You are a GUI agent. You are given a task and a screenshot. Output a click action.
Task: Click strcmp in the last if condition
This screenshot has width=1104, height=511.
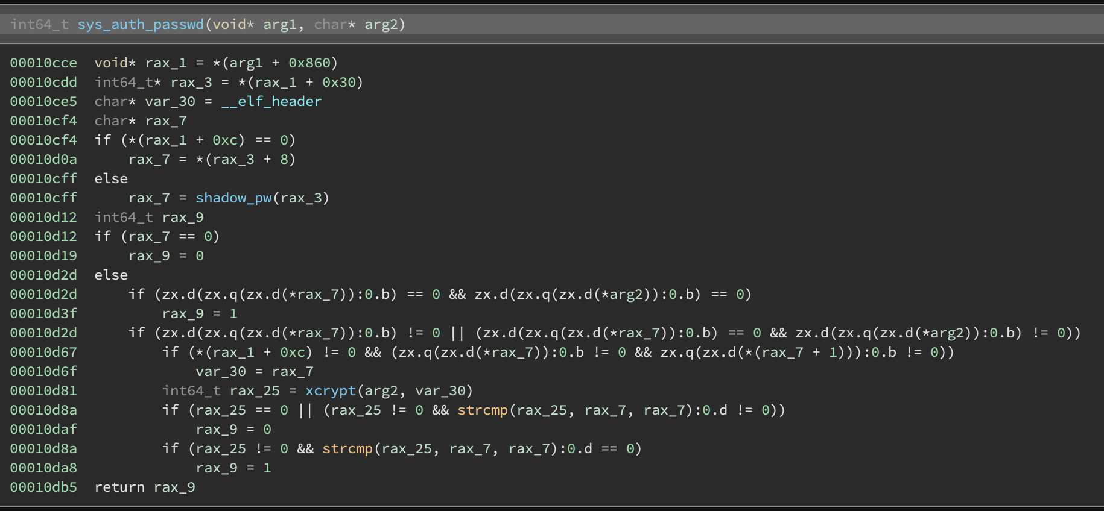[x=347, y=448]
